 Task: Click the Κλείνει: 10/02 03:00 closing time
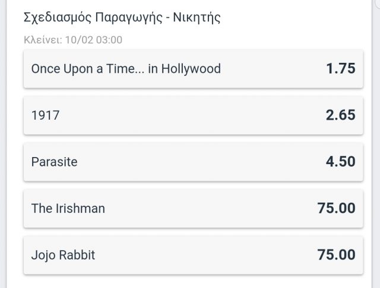click(73, 40)
